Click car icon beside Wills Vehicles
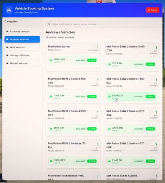Viewport: 165px width, 183px height. click(7, 47)
